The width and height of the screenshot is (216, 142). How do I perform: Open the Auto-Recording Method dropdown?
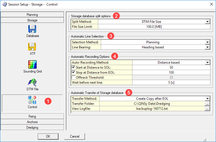click(207, 63)
